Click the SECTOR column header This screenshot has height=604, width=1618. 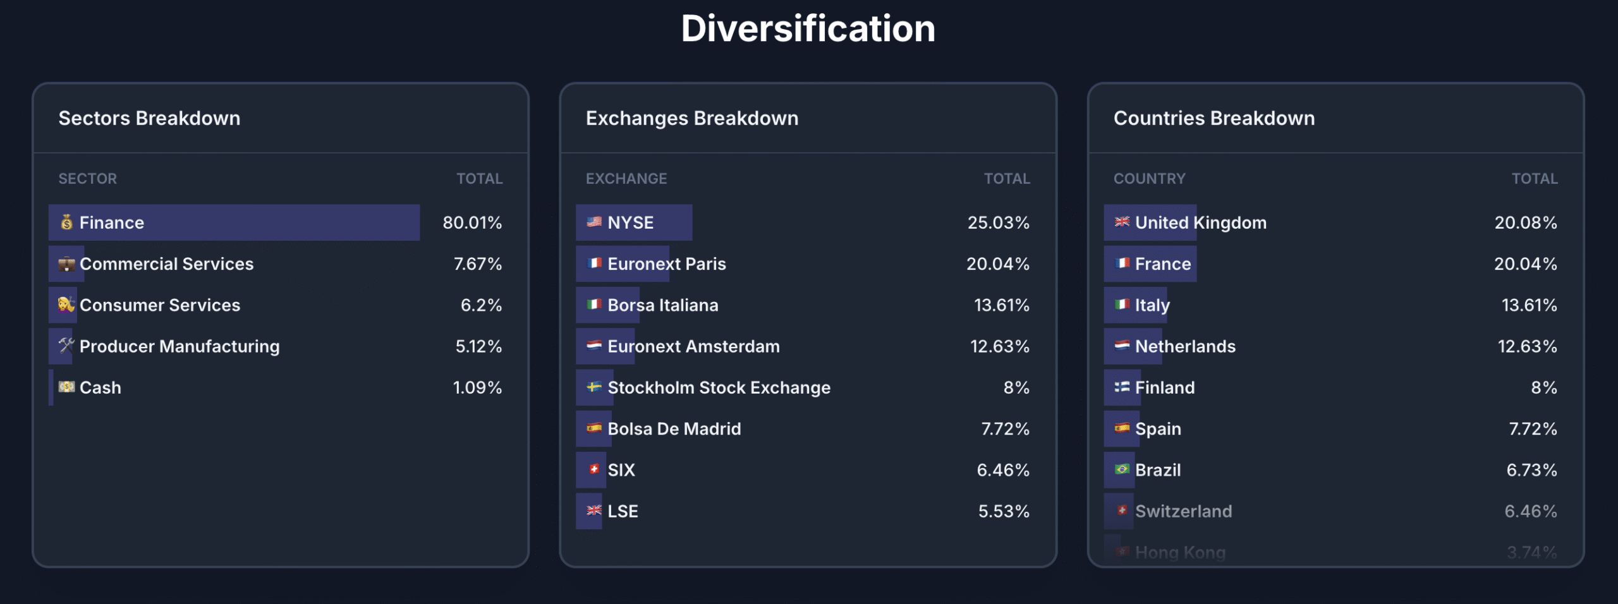click(x=88, y=179)
